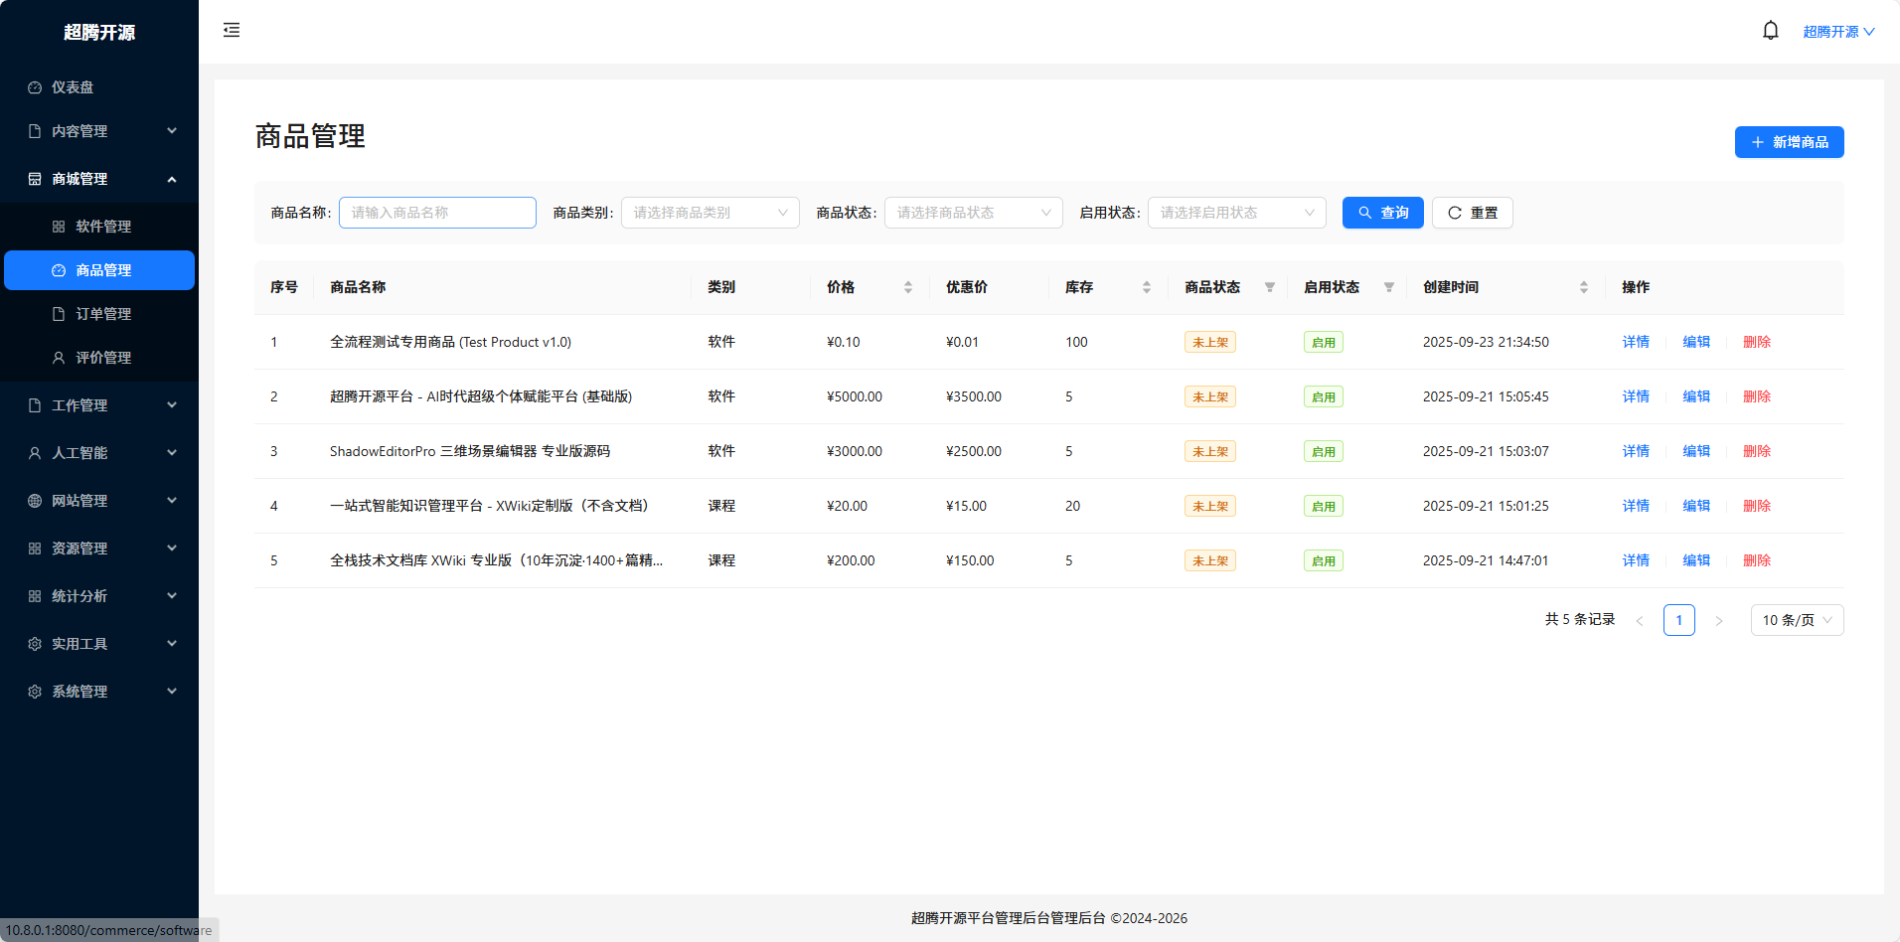1900x942 pixels.
Task: Open the 启用状态 dropdown
Action: (1235, 212)
